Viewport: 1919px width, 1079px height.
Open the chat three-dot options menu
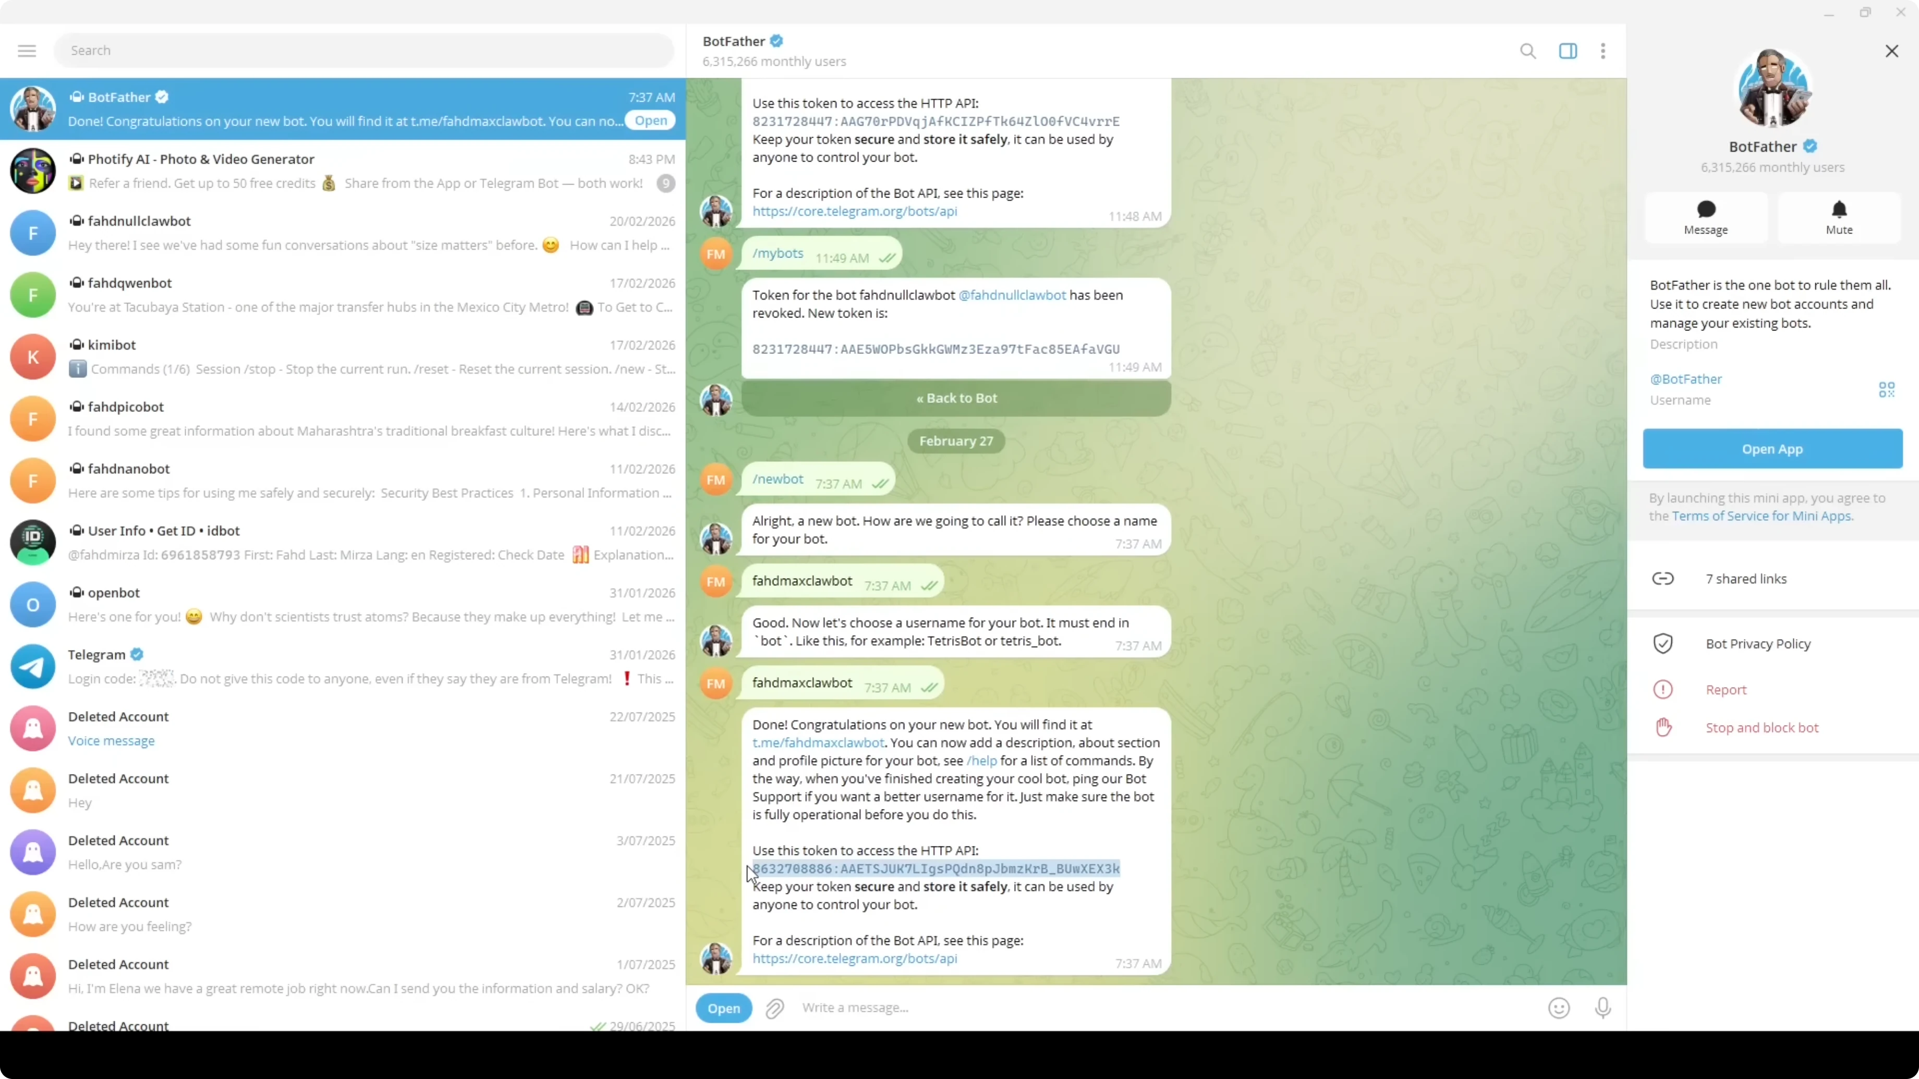1603,51
